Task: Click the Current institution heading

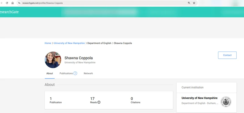Action: coord(192,87)
